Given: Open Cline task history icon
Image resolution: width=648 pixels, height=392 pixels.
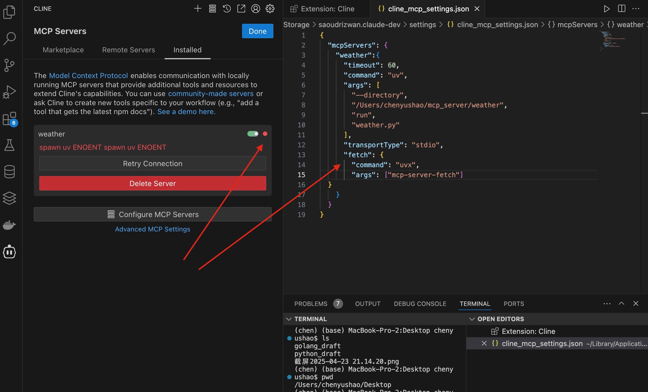Looking at the screenshot, I should point(227,9).
